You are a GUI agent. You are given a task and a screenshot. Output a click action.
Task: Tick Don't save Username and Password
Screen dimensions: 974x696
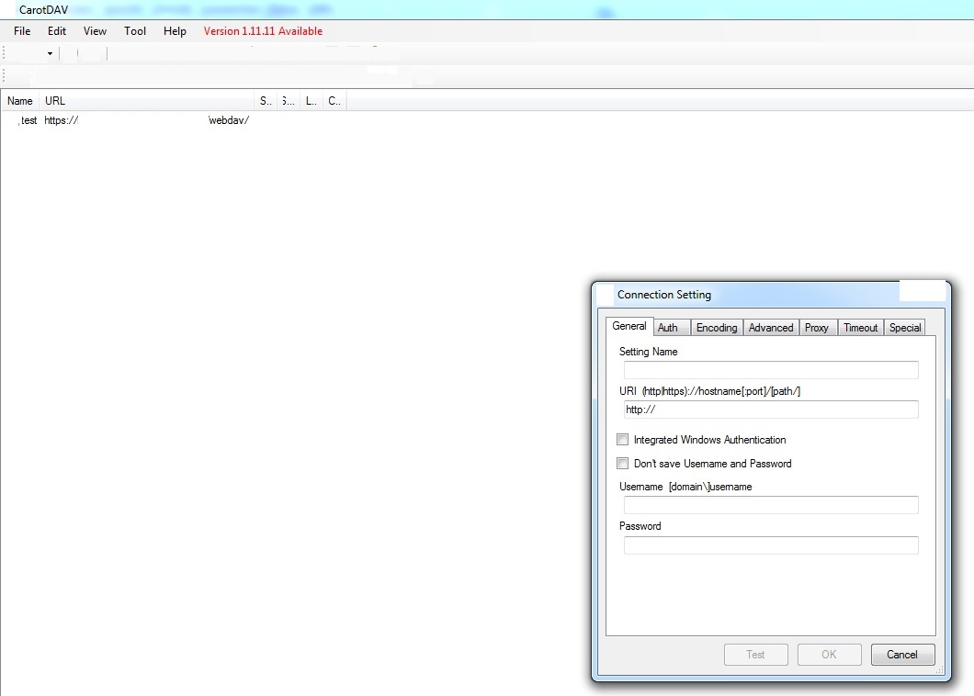[x=622, y=463]
